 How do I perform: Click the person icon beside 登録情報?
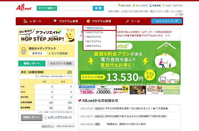[150, 6]
